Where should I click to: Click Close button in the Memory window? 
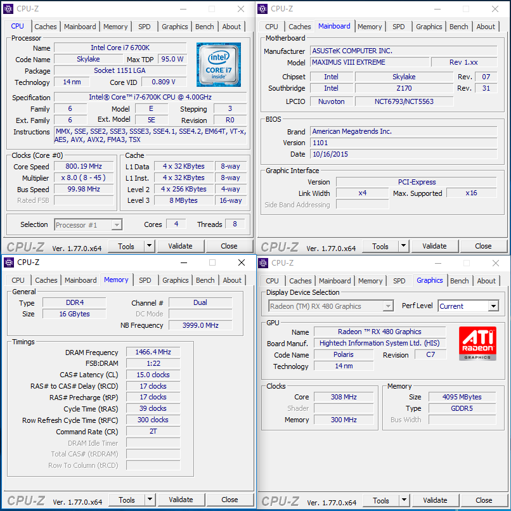(230, 500)
